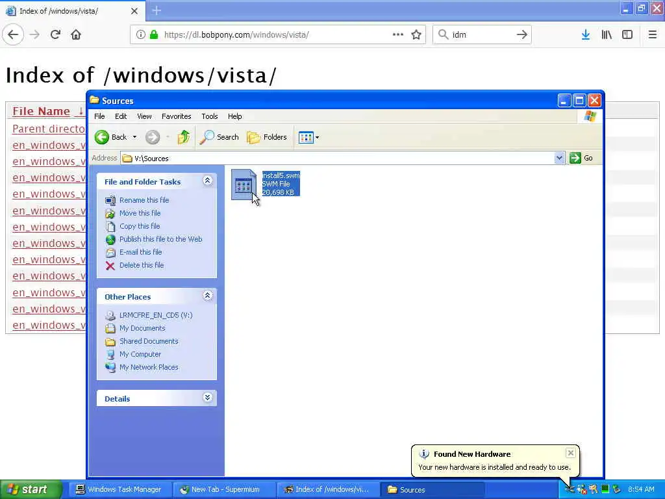Switch to Windows Task Manager taskbar button
Screen dimensions: 665x499
(x=119, y=490)
